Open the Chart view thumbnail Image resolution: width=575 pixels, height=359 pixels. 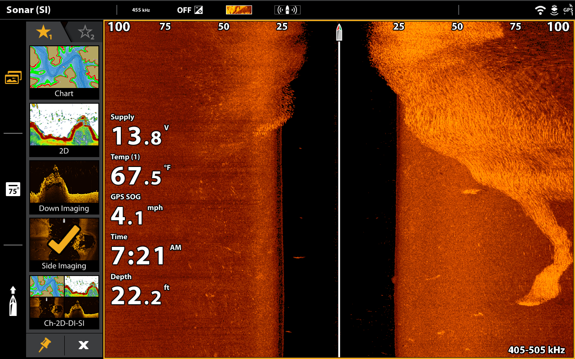click(64, 72)
